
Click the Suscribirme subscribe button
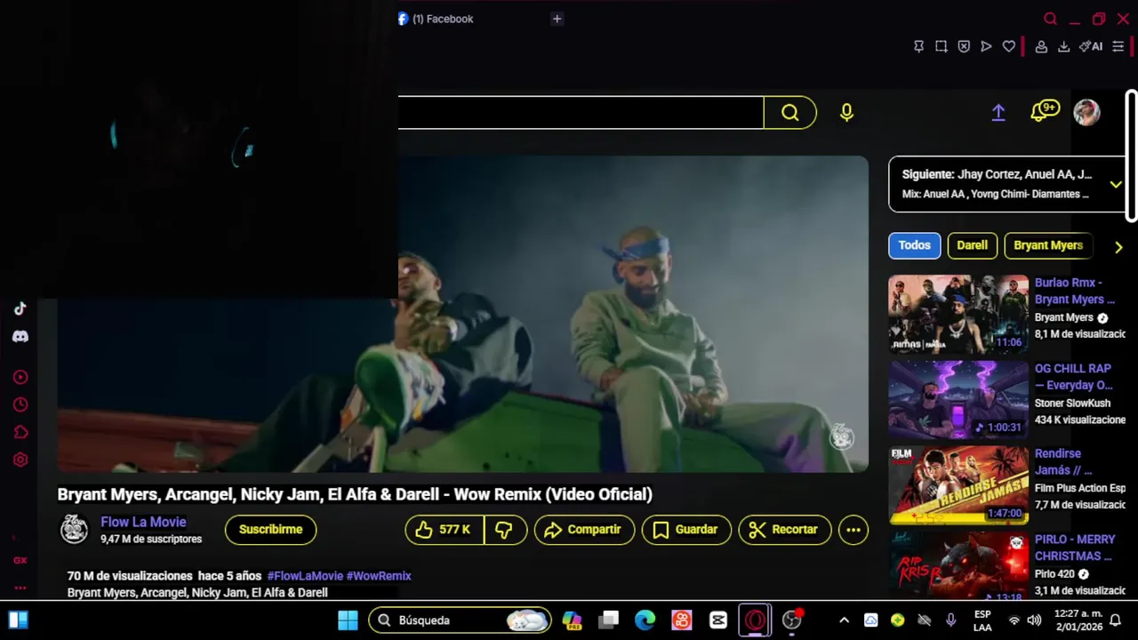pos(270,530)
